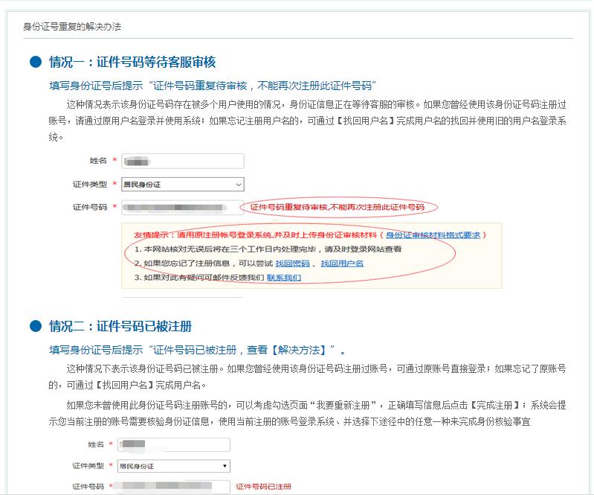Click the blue bullet beside 情况一 heading
The width and height of the screenshot is (594, 495).
point(35,62)
